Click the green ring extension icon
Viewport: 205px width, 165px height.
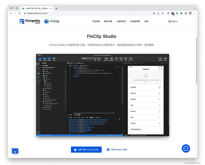177,13
